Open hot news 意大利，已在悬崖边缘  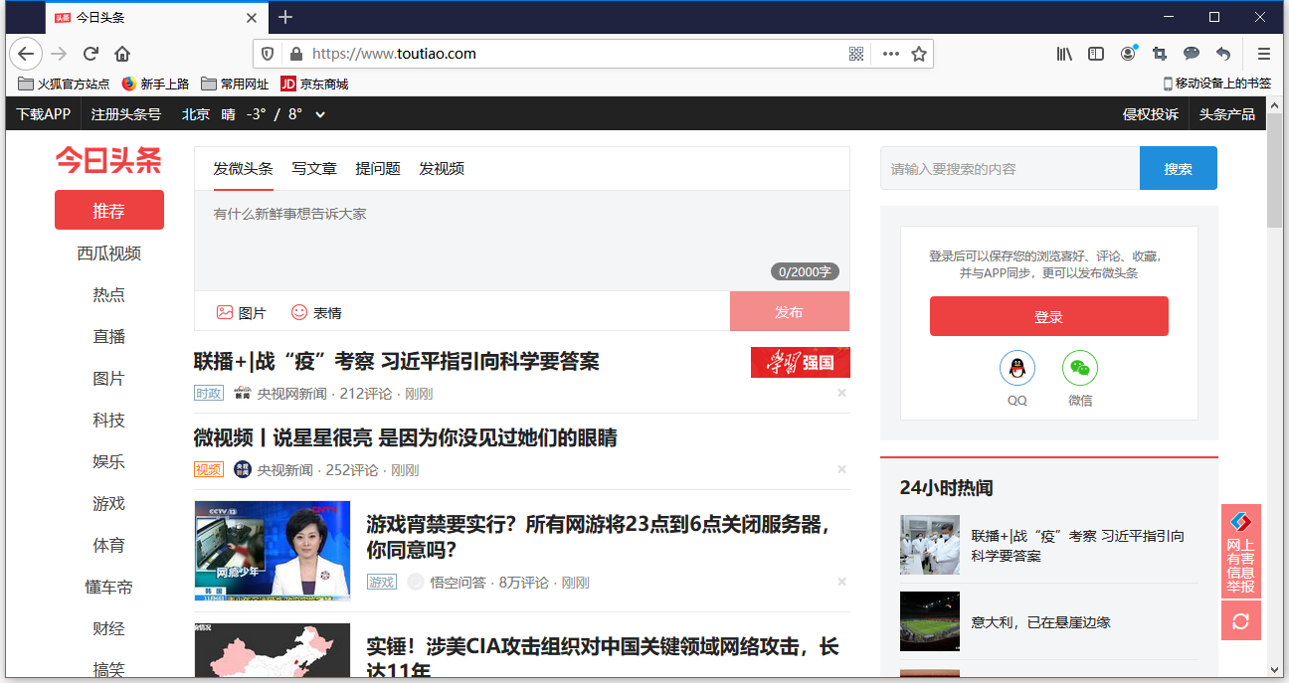point(1041,622)
